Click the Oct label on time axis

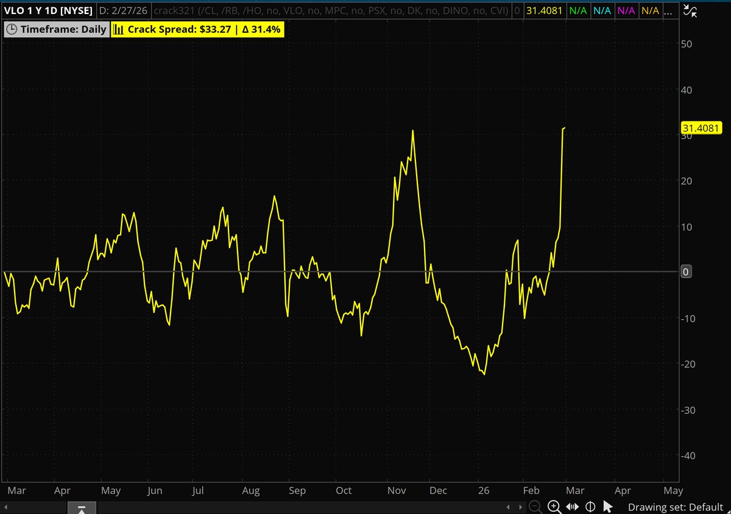click(x=344, y=490)
